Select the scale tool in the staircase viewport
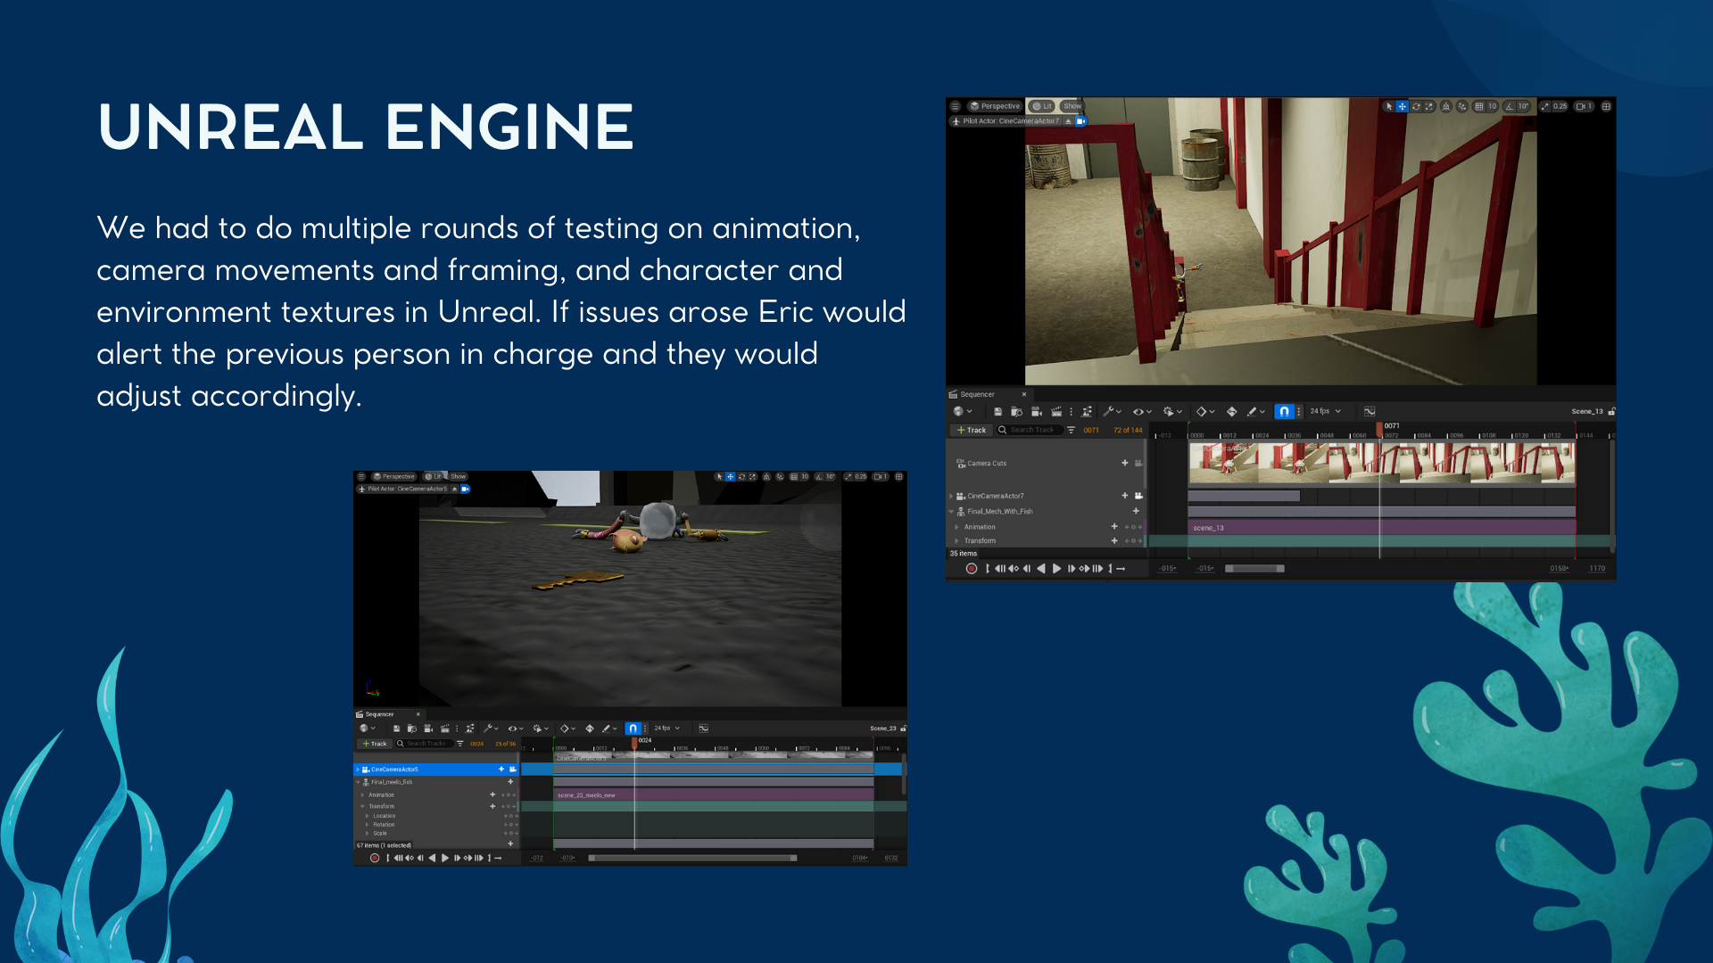Viewport: 1713px width, 963px height. pyautogui.click(x=1429, y=106)
